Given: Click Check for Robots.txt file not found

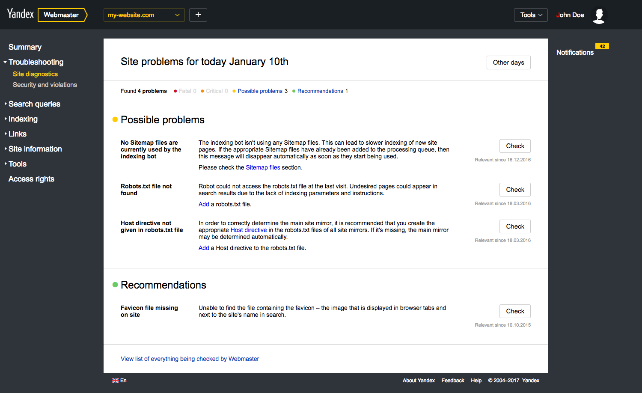Looking at the screenshot, I should tap(515, 189).
